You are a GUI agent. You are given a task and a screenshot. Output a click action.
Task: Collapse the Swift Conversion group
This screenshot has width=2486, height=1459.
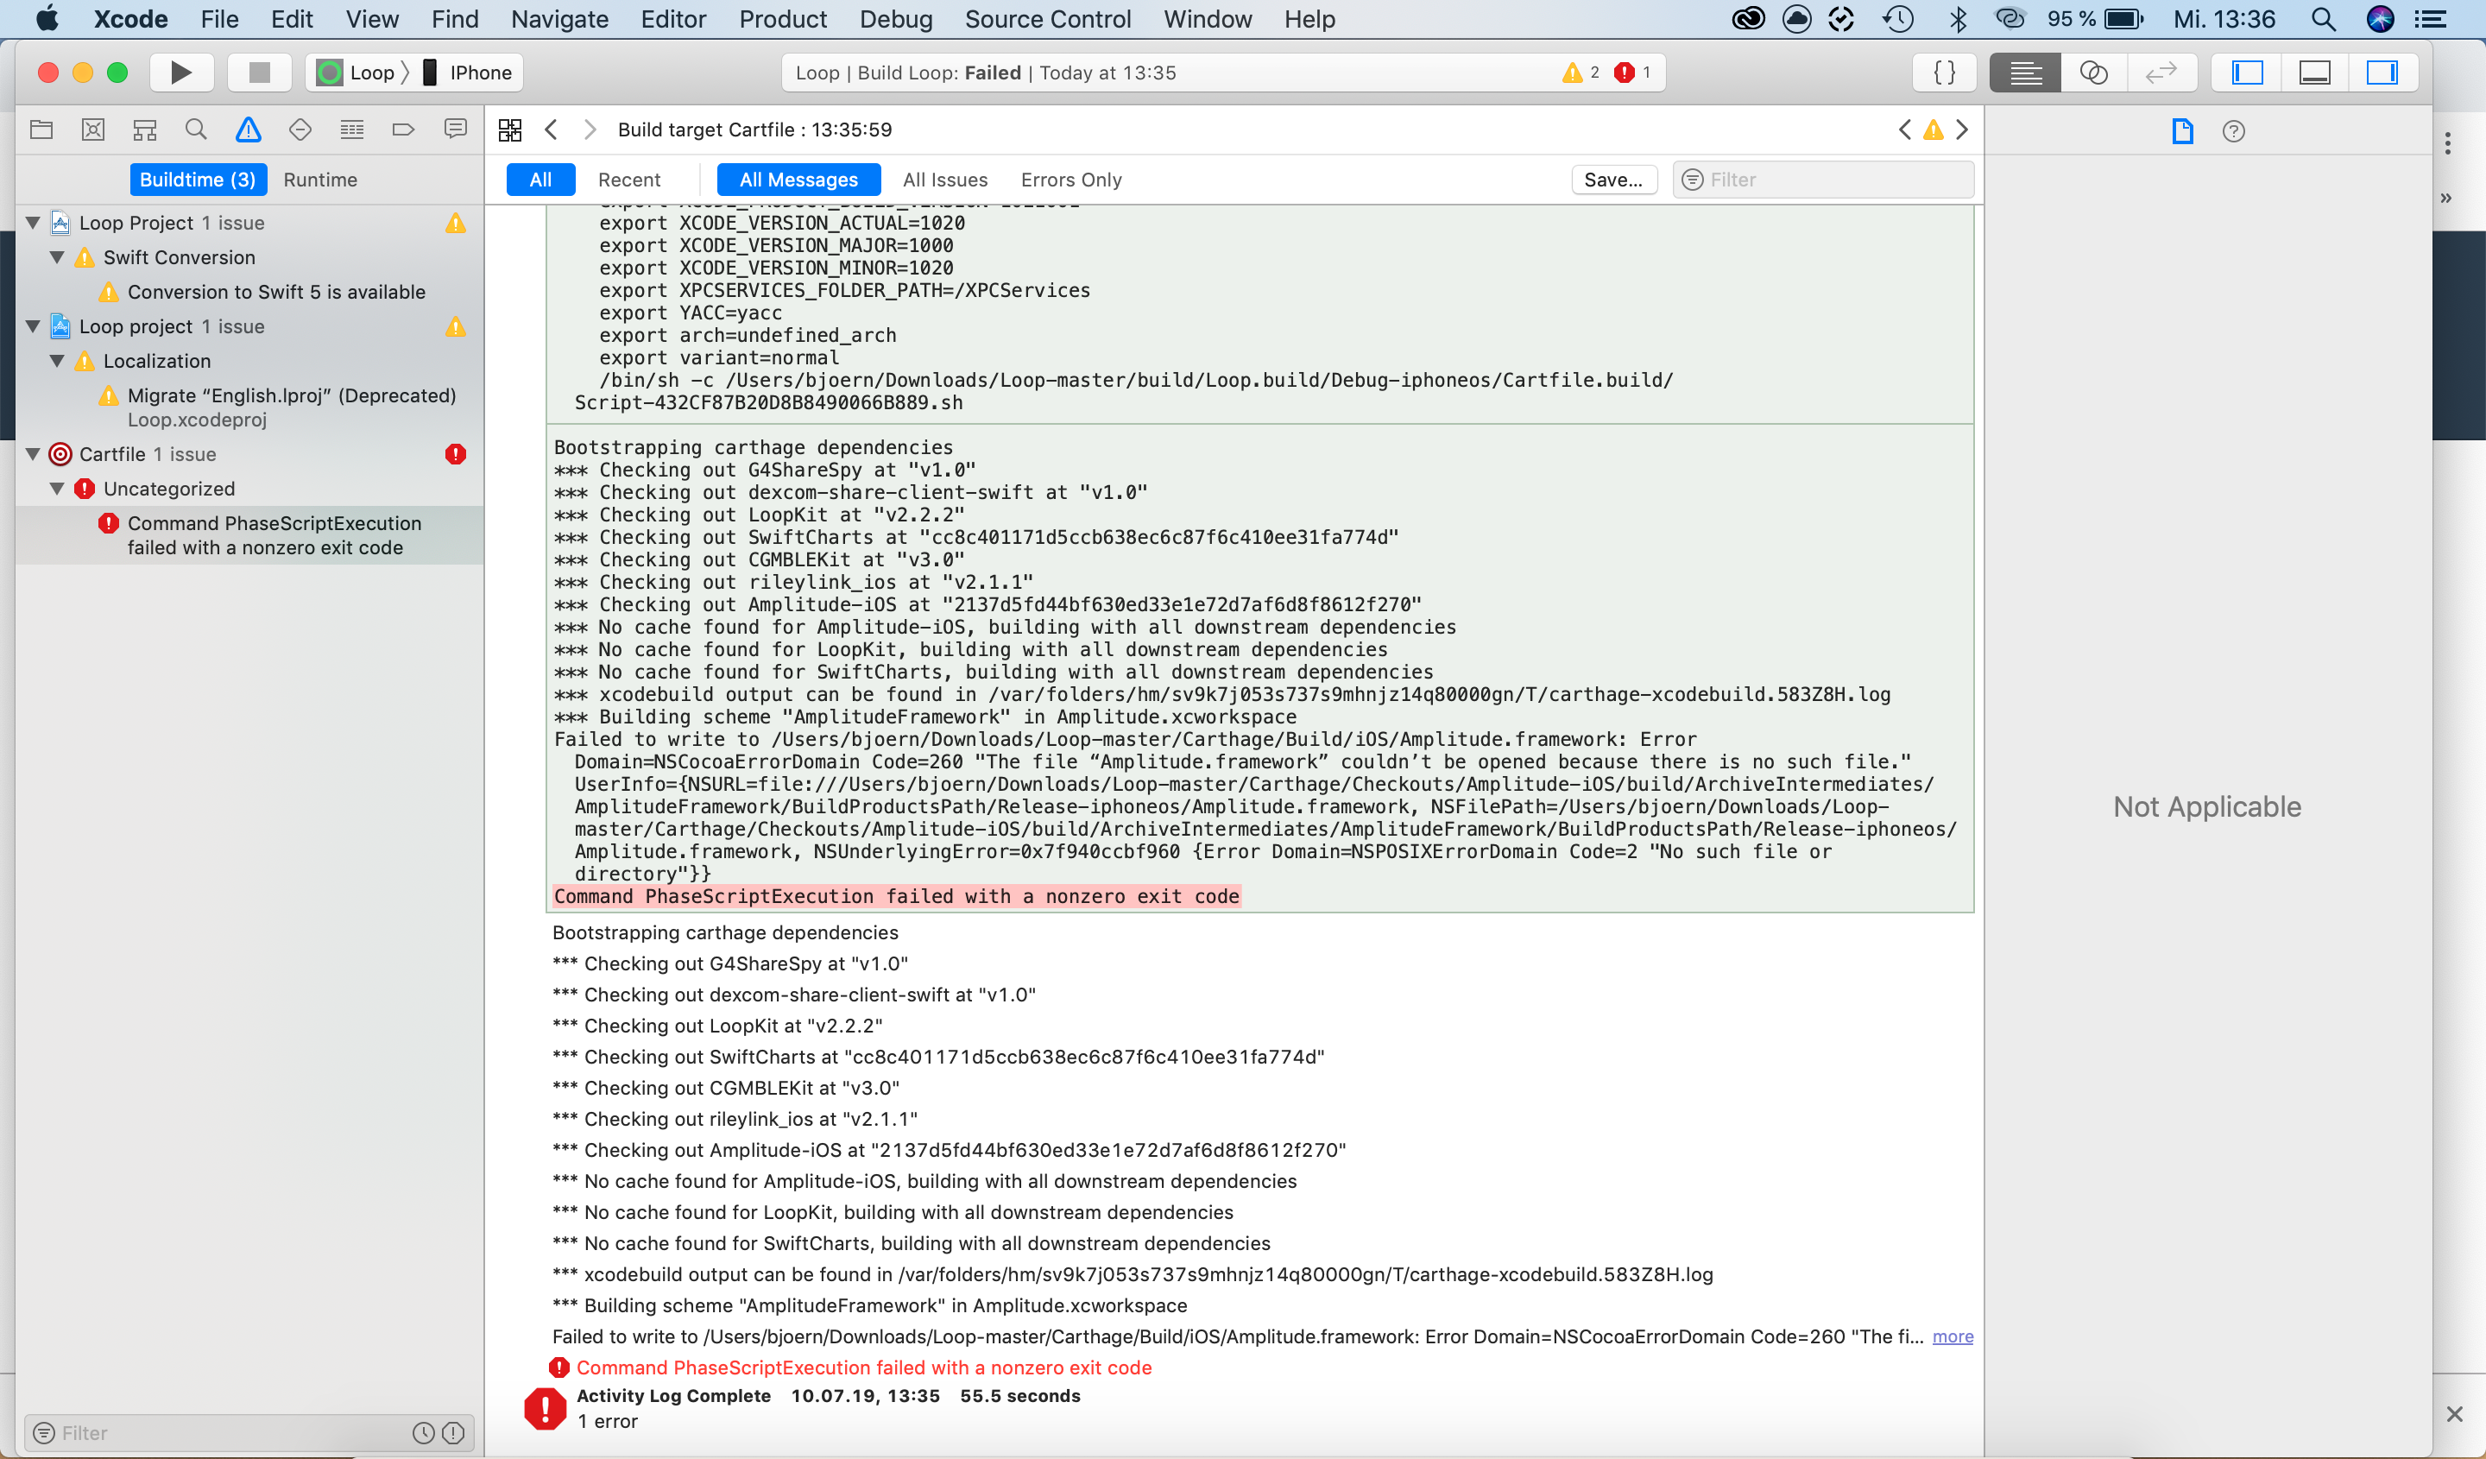(57, 257)
